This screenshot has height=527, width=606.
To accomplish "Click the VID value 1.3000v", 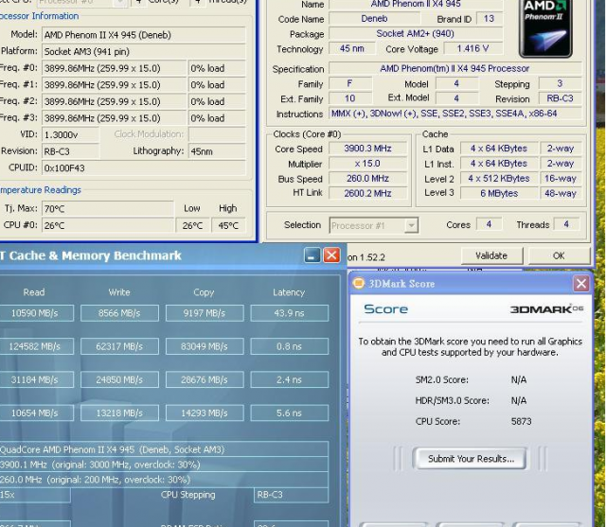I will [x=70, y=134].
